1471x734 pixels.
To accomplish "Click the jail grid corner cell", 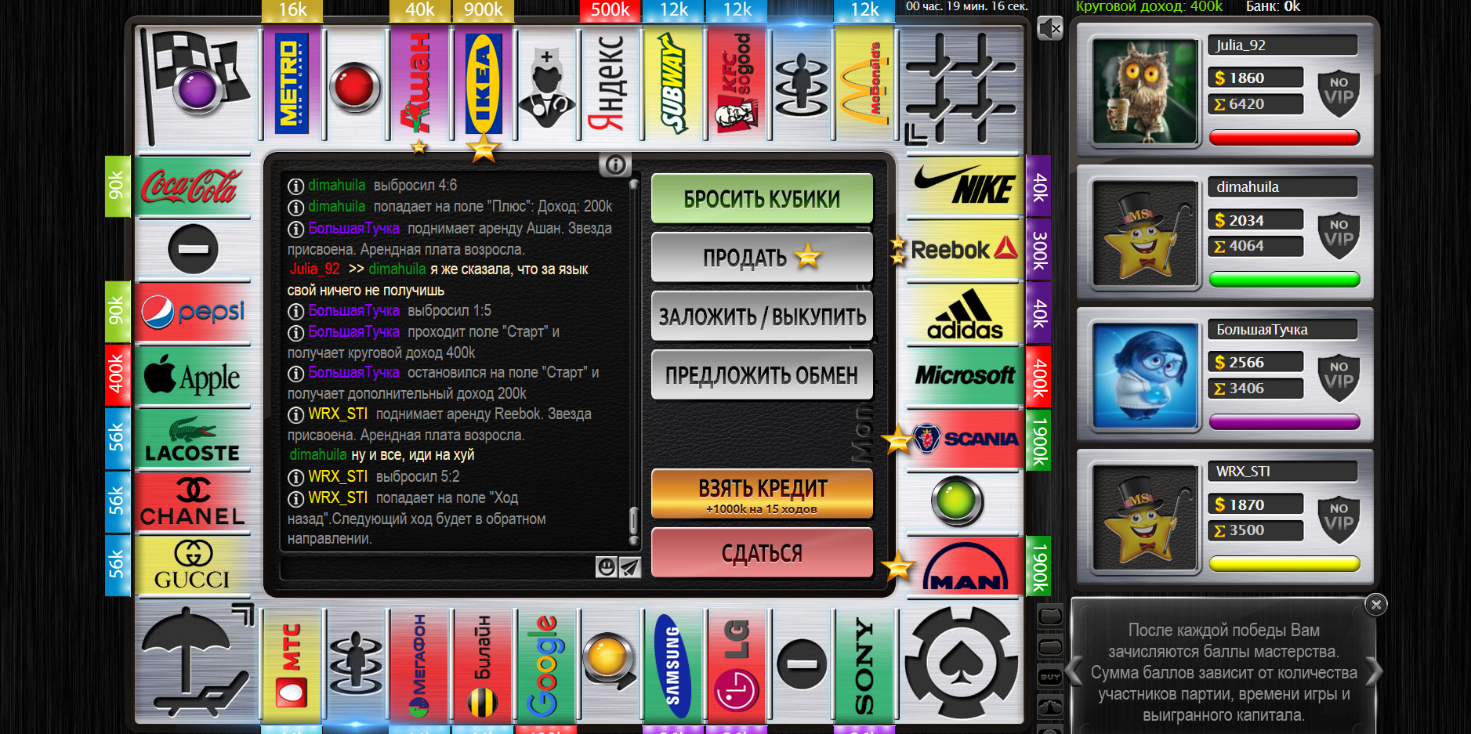I will tap(962, 86).
